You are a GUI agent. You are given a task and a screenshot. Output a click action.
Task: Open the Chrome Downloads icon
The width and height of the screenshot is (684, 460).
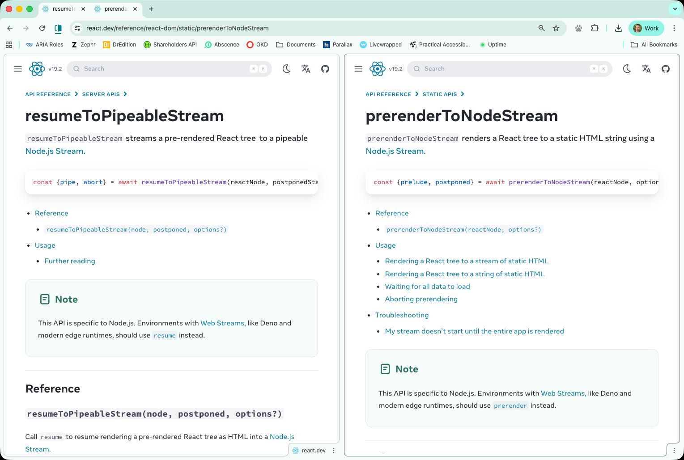click(618, 28)
